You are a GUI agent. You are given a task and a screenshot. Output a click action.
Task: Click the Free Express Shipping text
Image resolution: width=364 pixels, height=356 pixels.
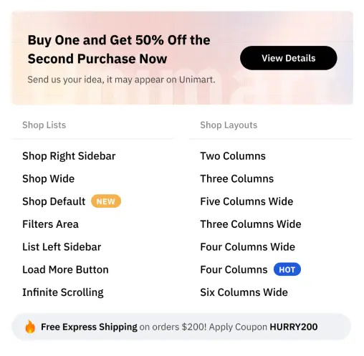(x=89, y=327)
